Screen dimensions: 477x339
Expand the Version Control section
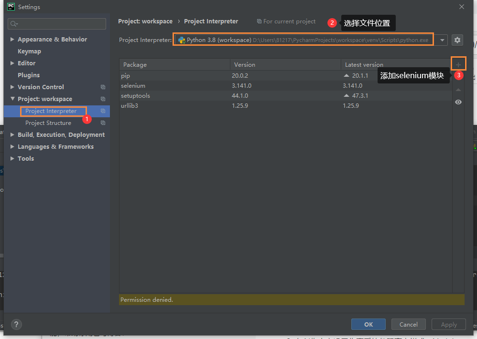12,87
